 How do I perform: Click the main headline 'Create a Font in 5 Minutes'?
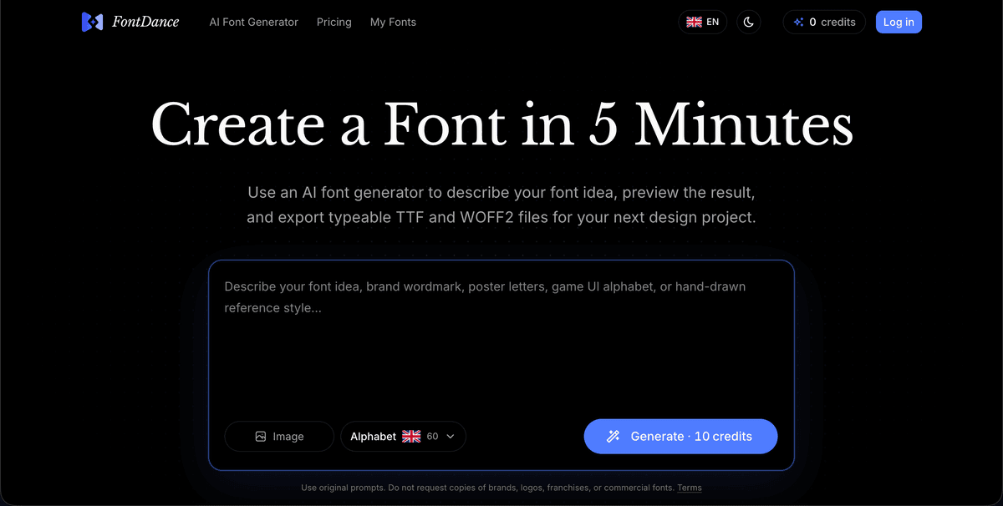pyautogui.click(x=501, y=125)
